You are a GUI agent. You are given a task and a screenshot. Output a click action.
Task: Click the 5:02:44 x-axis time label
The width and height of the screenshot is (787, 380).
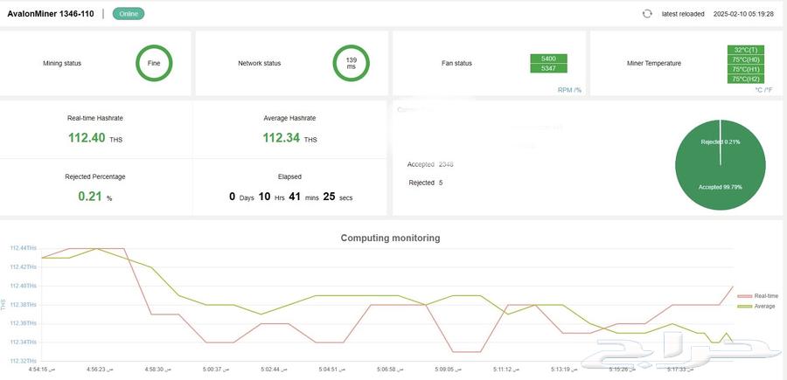tap(274, 370)
